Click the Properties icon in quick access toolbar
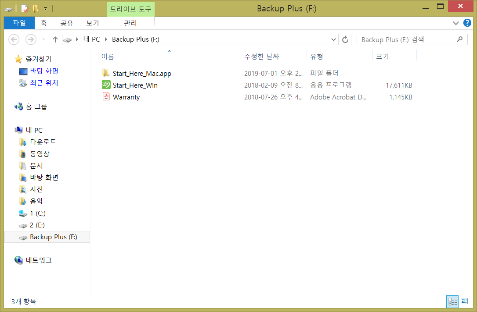 point(25,8)
